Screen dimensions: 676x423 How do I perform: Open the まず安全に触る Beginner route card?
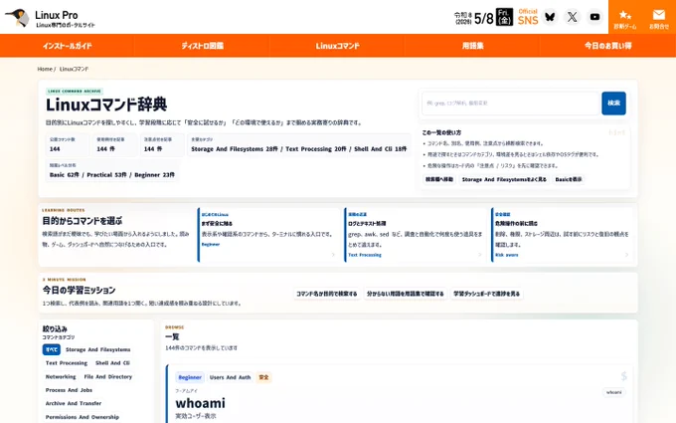pyautogui.click(x=268, y=235)
